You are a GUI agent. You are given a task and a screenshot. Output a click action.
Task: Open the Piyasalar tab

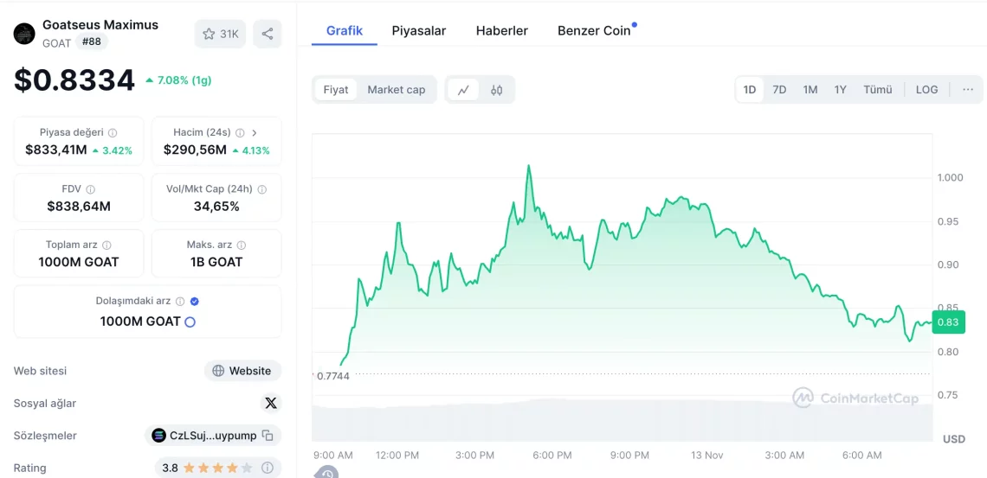(418, 31)
